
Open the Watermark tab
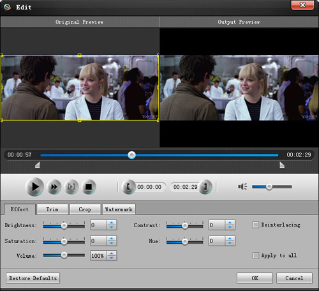tap(119, 209)
